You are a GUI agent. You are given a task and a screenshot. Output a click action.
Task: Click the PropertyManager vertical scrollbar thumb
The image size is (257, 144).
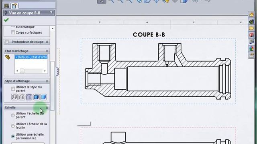52,86
